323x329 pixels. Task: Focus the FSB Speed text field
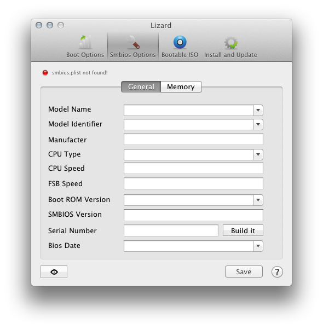click(x=193, y=183)
